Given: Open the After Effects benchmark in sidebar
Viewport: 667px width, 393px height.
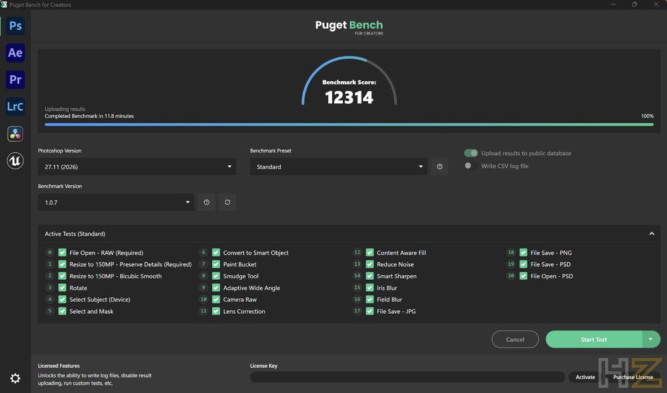Looking at the screenshot, I should [15, 53].
